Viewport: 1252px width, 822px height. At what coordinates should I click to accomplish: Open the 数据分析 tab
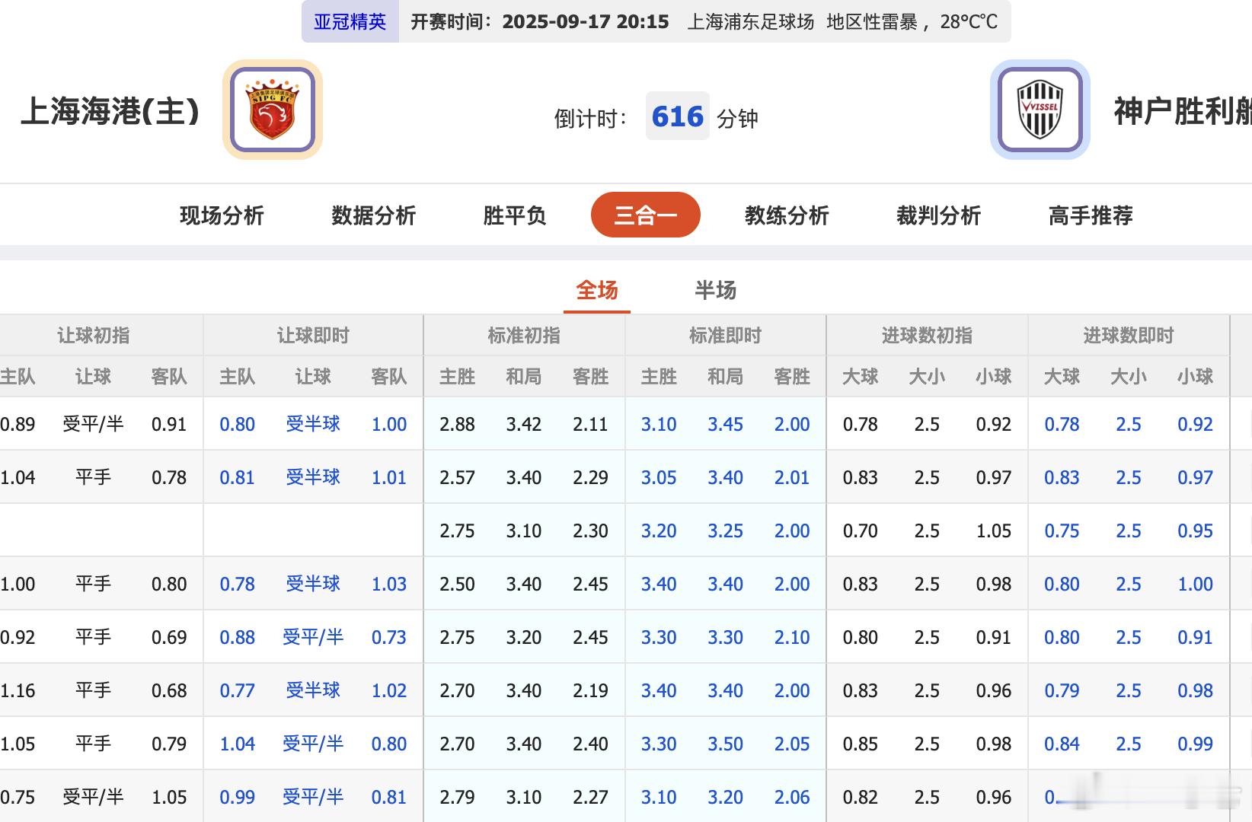click(374, 215)
